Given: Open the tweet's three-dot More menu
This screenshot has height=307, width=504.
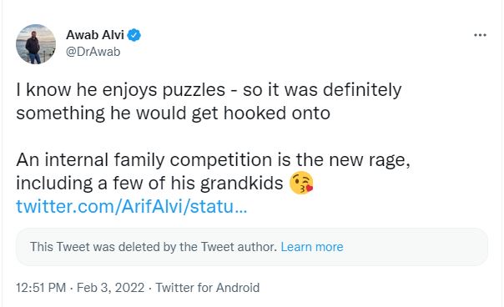Looking at the screenshot, I should (x=480, y=35).
